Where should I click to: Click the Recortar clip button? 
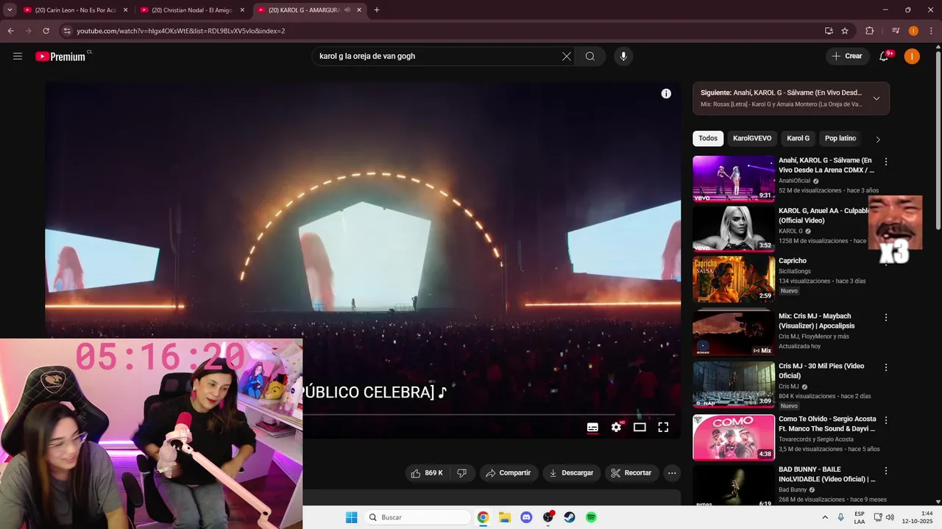point(632,473)
